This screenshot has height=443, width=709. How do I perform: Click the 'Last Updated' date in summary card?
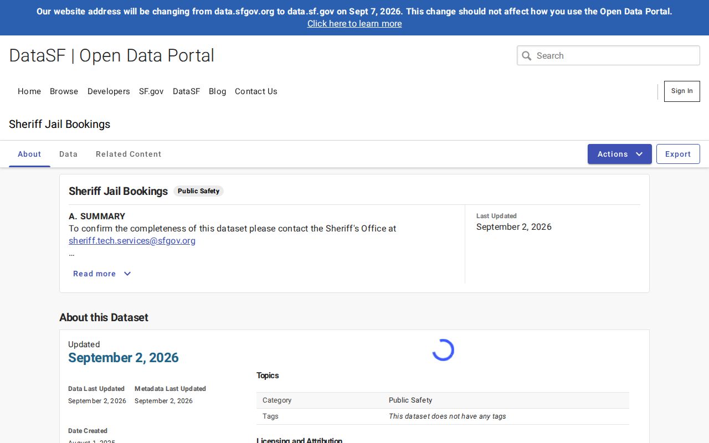pyautogui.click(x=514, y=226)
